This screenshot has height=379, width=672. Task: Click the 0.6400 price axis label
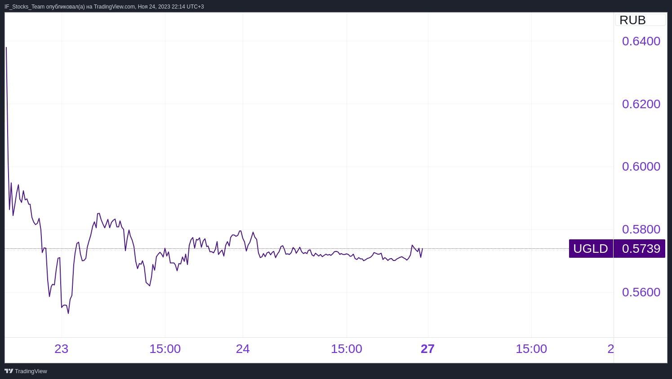click(x=641, y=41)
